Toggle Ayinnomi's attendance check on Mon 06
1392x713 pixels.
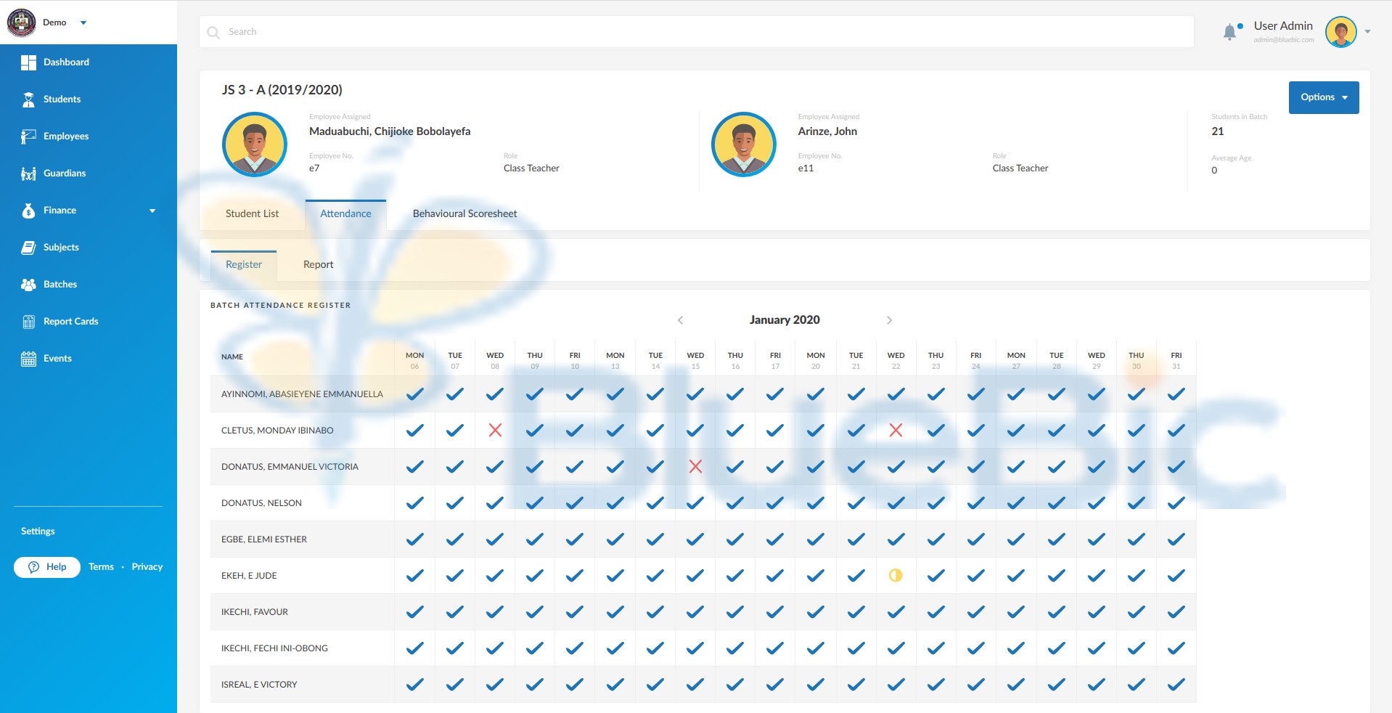pyautogui.click(x=415, y=394)
